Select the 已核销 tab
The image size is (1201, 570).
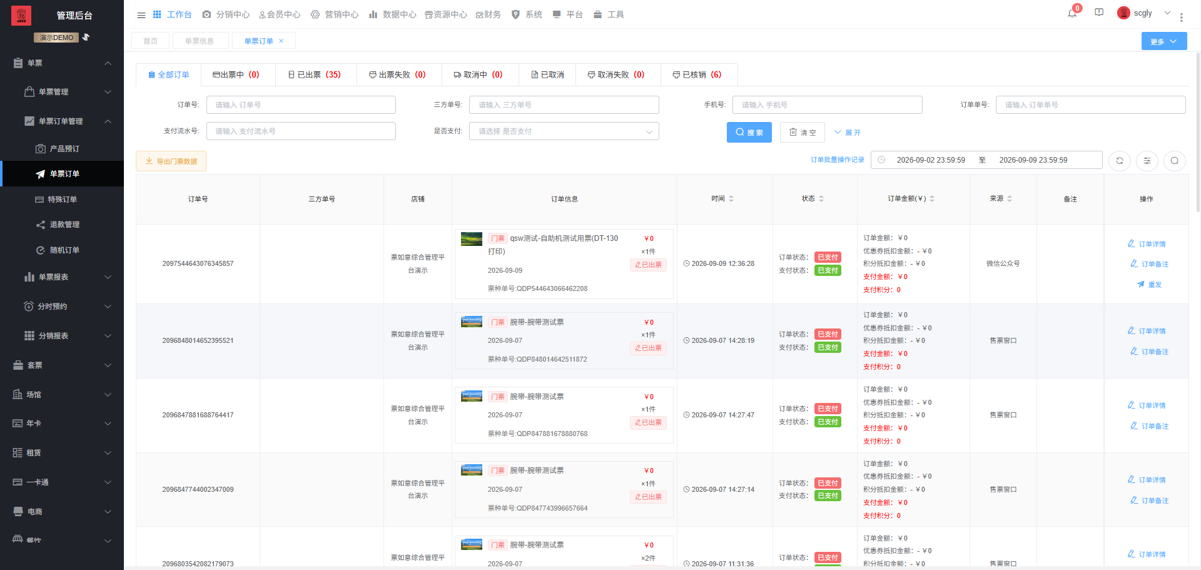point(697,74)
